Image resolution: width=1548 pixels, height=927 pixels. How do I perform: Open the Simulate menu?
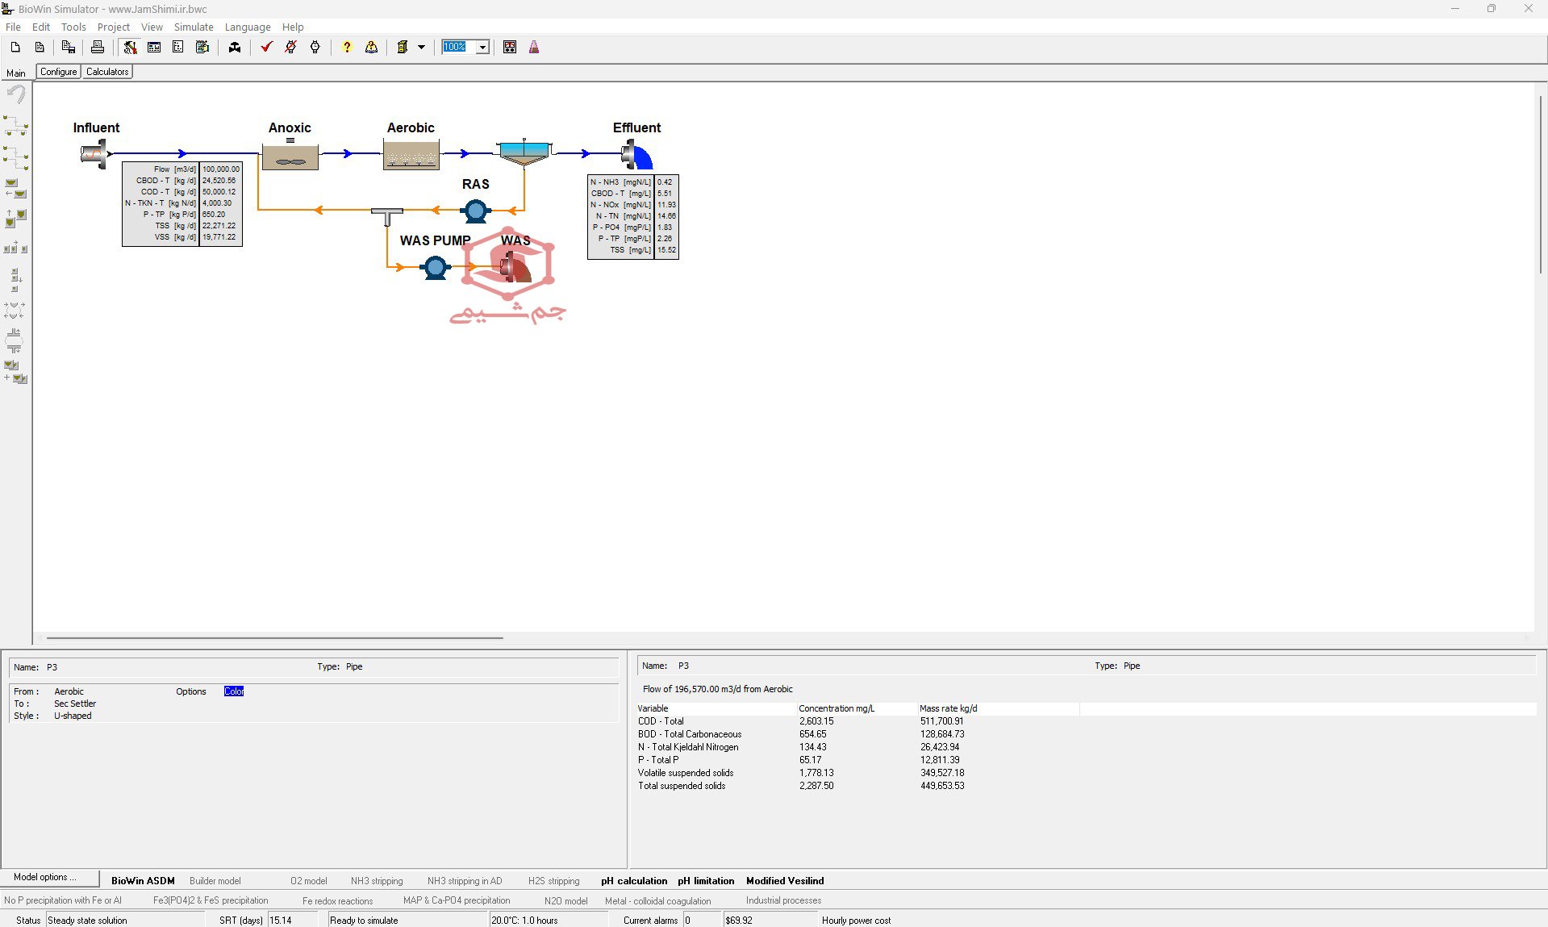pyautogui.click(x=194, y=27)
